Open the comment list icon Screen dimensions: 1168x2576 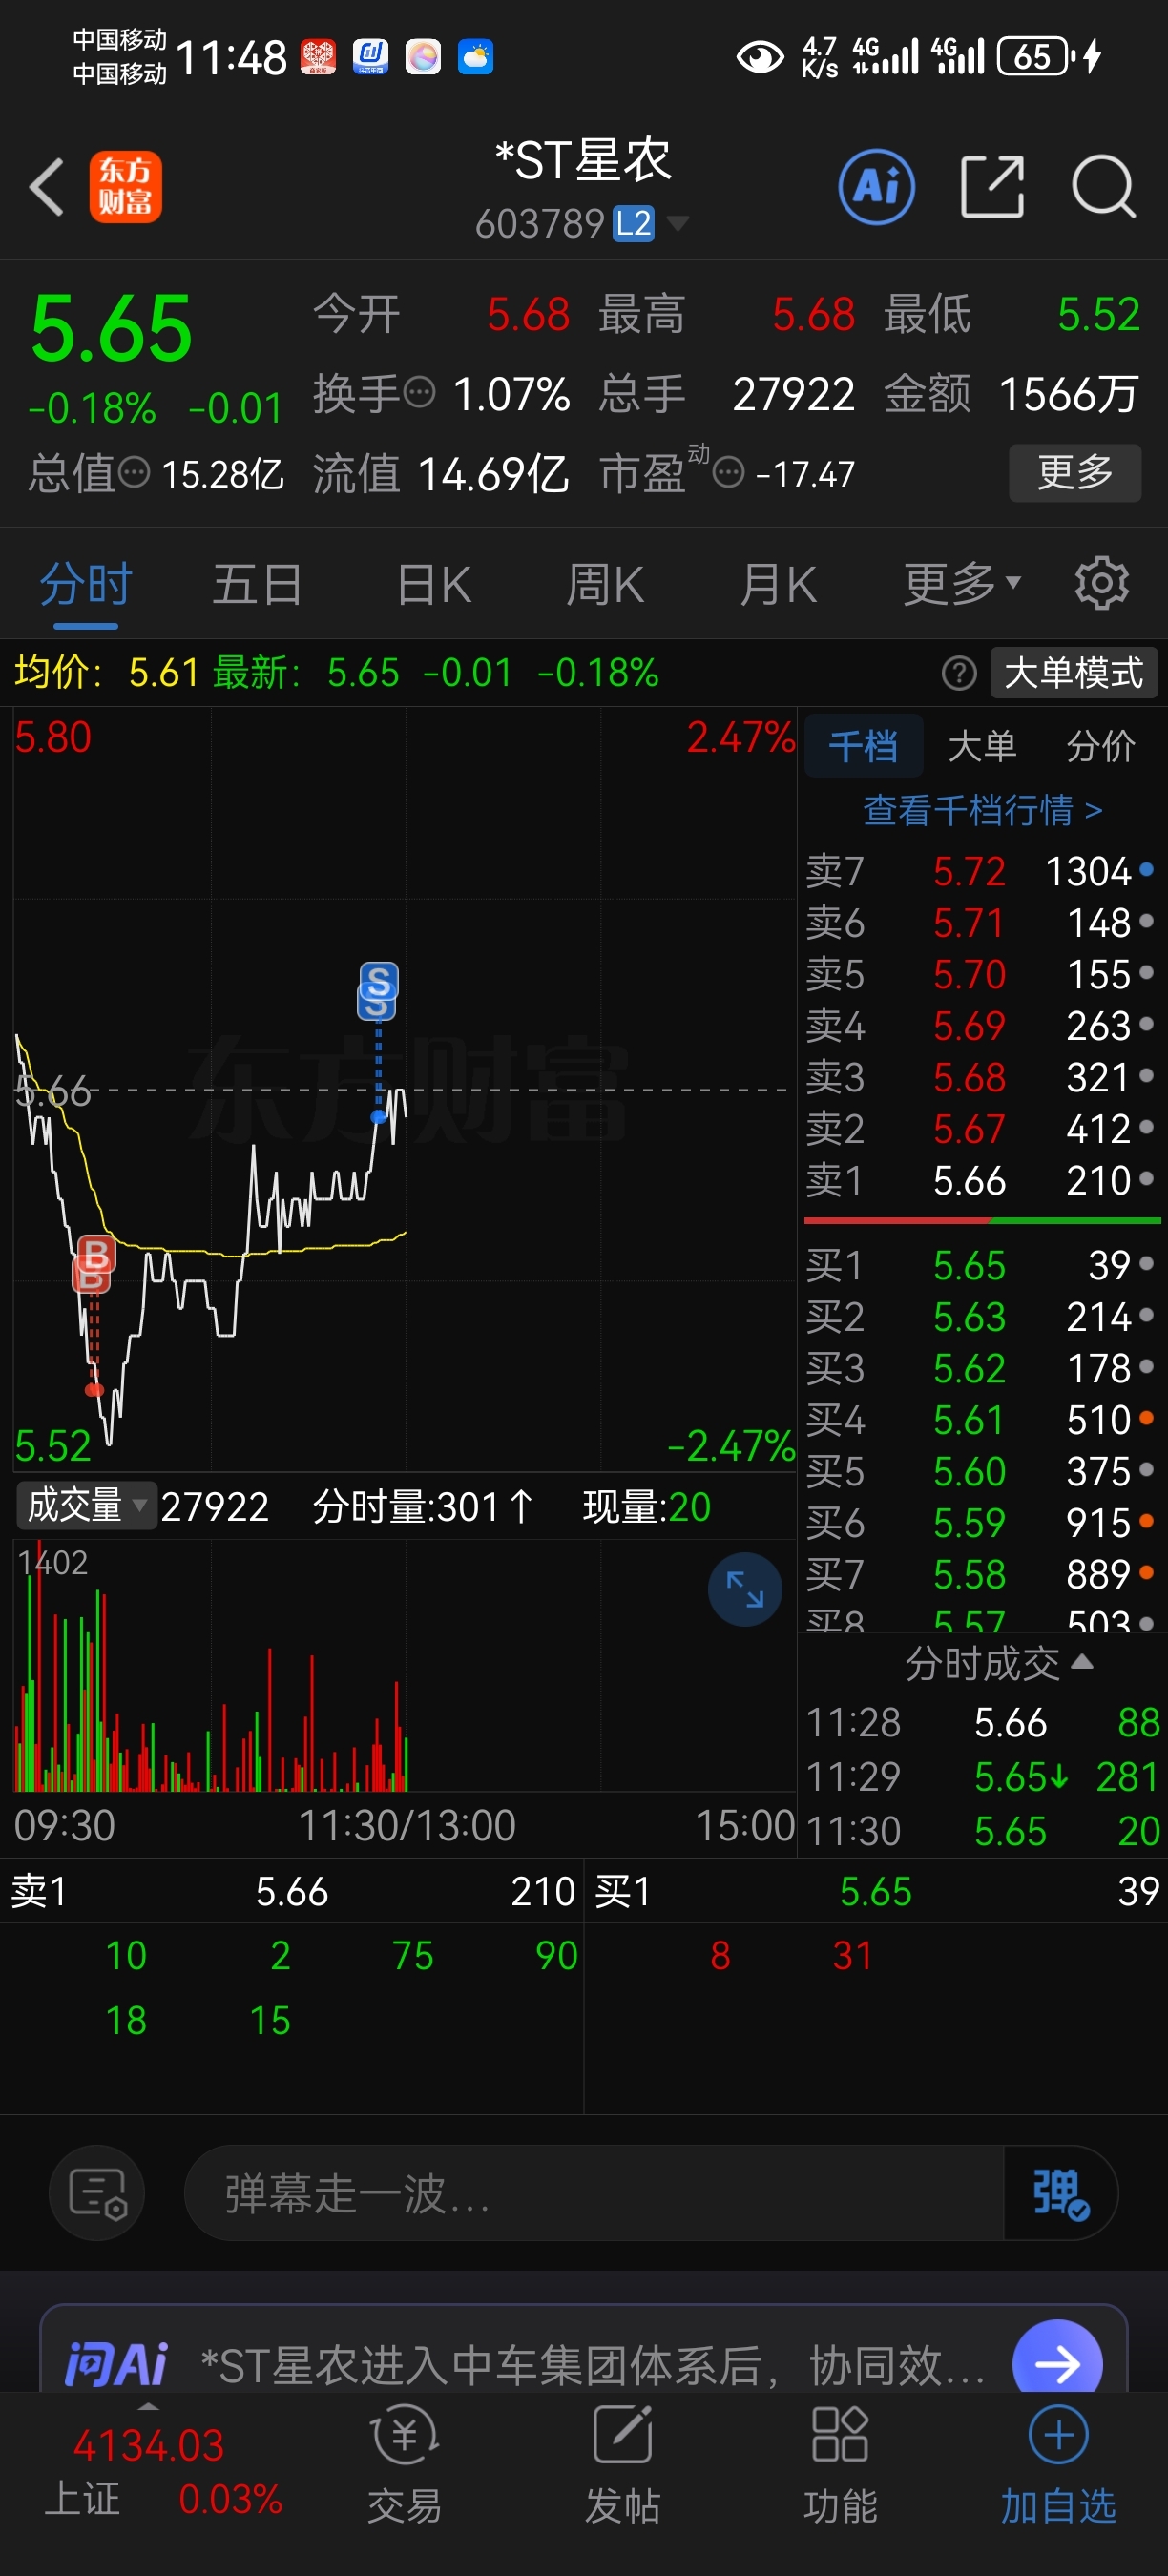[97, 2193]
